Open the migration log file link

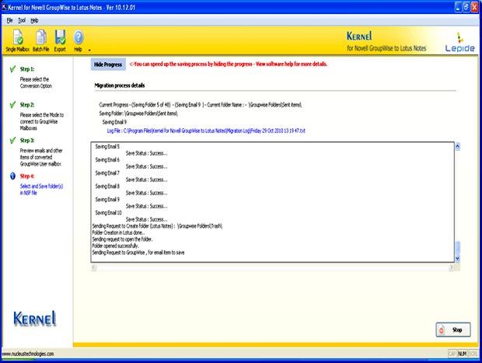[x=206, y=131]
